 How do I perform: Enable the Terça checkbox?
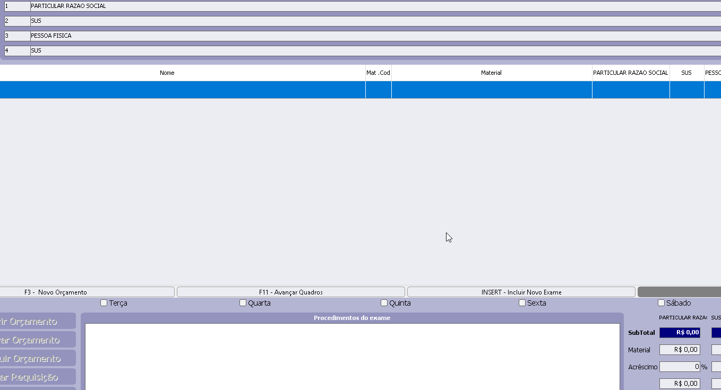click(x=104, y=303)
